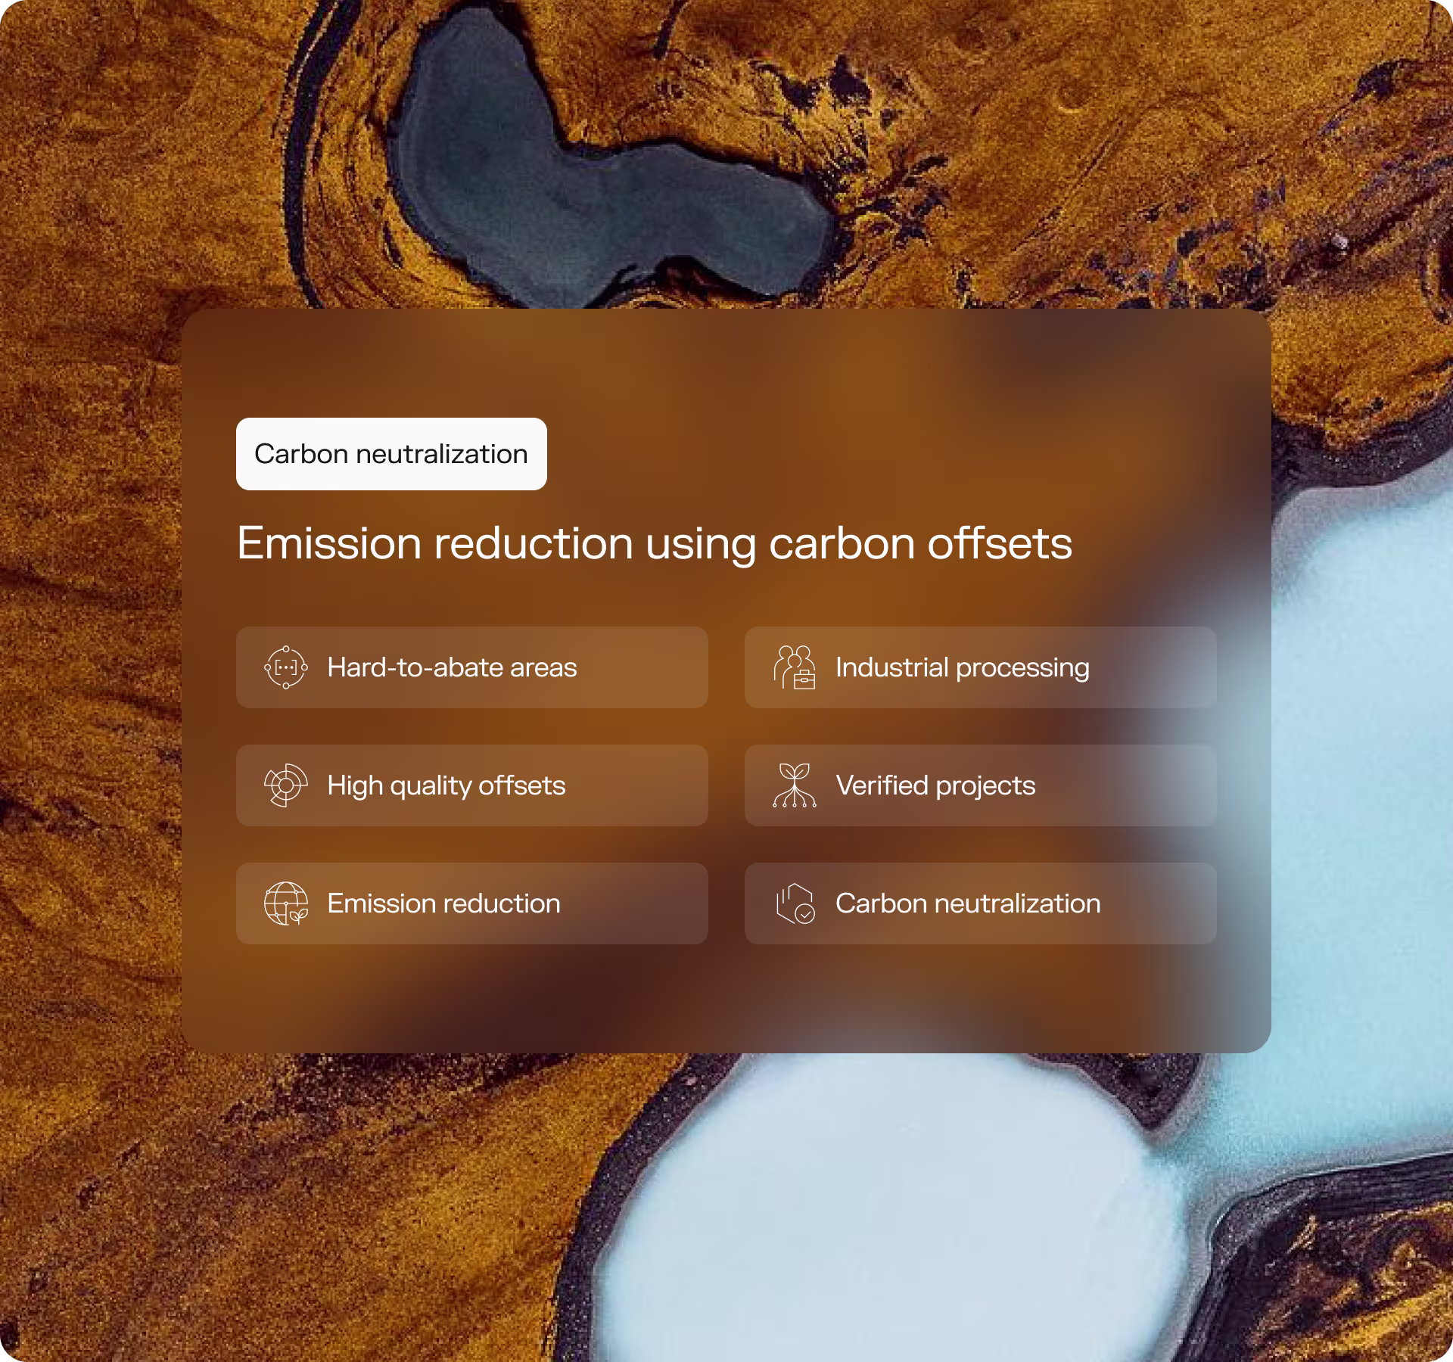Click the radial chart High quality offsets icon
The image size is (1453, 1362).
(x=285, y=785)
